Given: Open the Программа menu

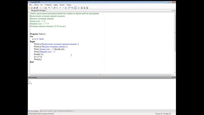Looking at the screenshot, I should pyautogui.click(x=48, y=5).
